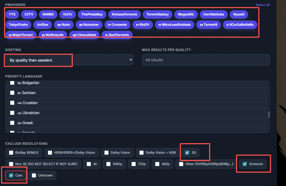The width and height of the screenshot is (286, 186).
Task: Check the Unknown resolution checkbox
Action: [x=34, y=175]
